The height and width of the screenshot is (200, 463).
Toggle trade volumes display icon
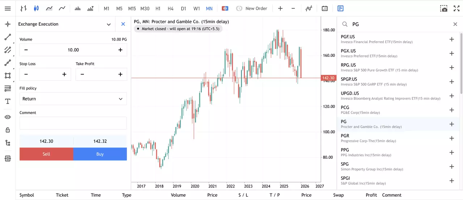(x=90, y=8)
